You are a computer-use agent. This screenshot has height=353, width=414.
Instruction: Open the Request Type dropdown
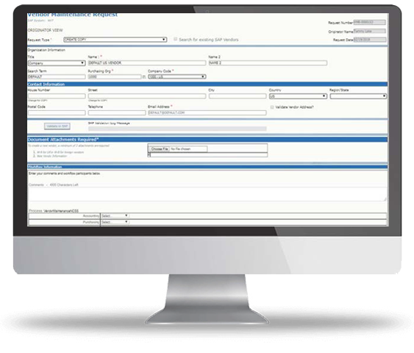[x=115, y=40]
